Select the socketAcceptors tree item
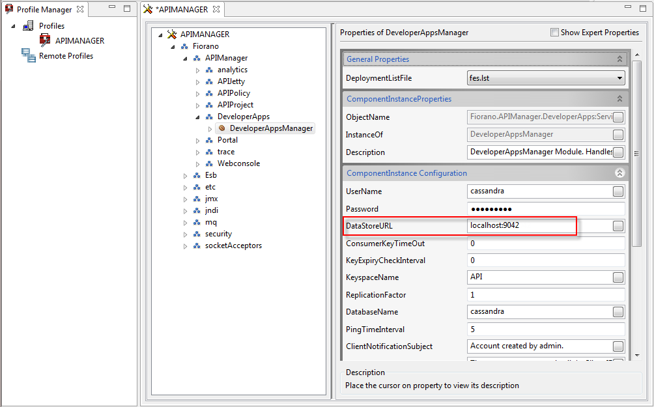This screenshot has width=654, height=407. tap(233, 246)
